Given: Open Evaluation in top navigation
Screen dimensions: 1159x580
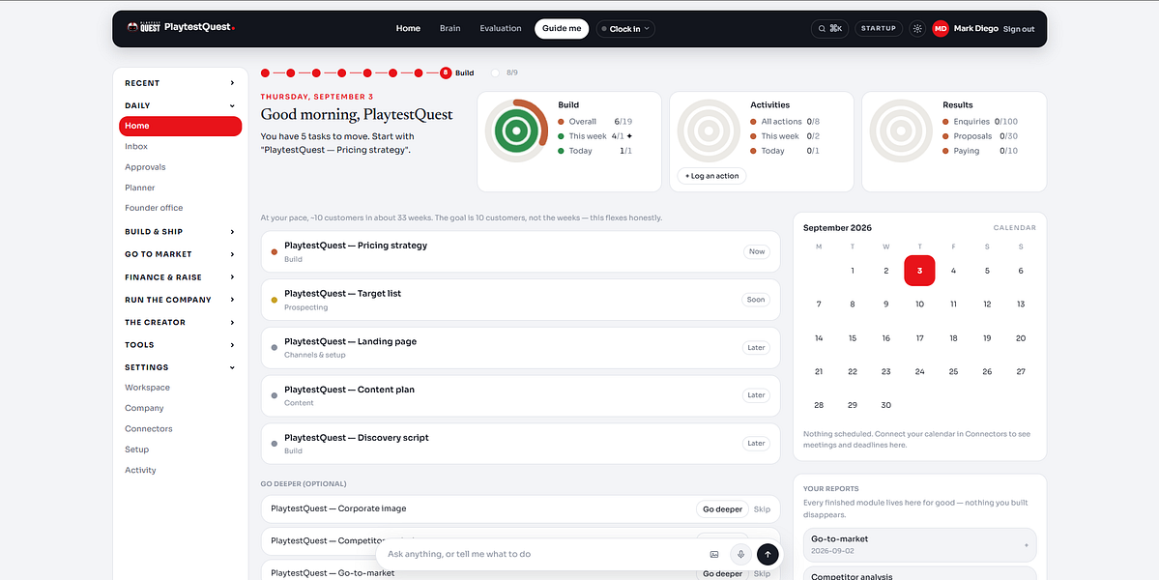Looking at the screenshot, I should click(501, 29).
